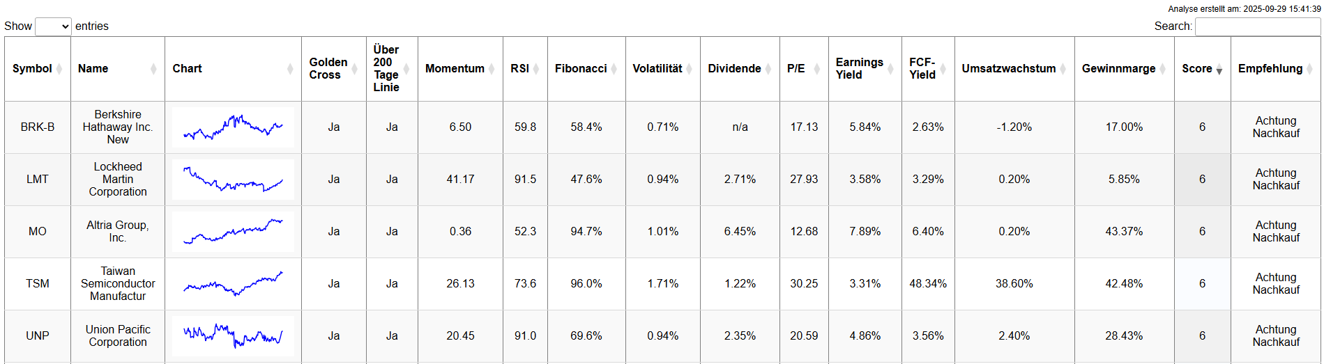
Task: Click Dividende sort arrows icon
Action: coord(768,69)
